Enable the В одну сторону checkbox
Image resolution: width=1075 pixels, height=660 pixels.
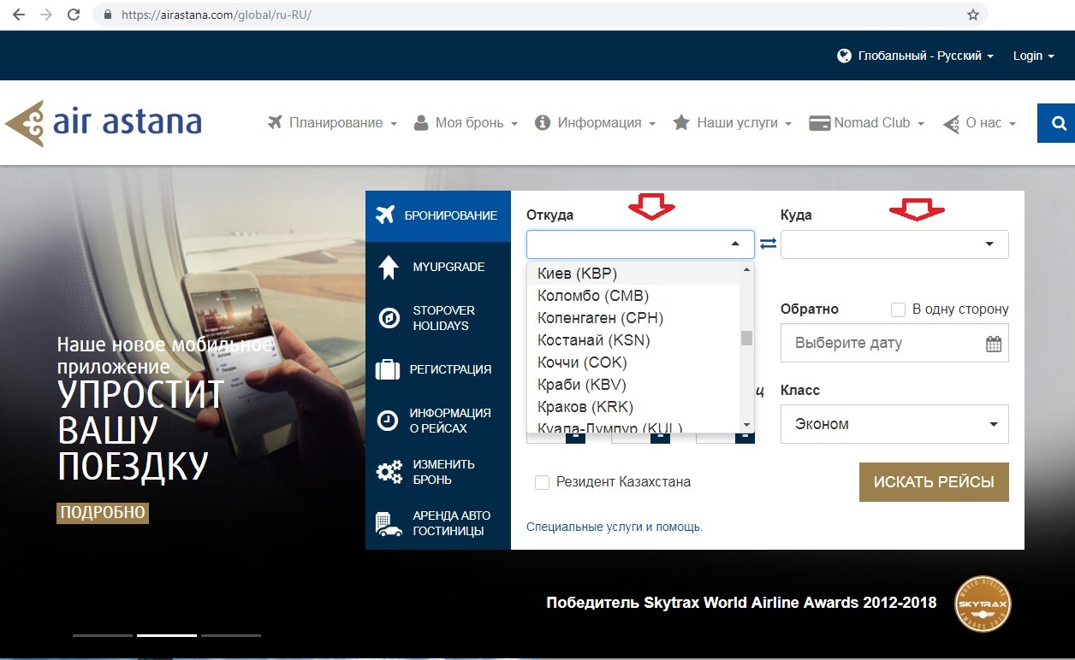coord(898,309)
